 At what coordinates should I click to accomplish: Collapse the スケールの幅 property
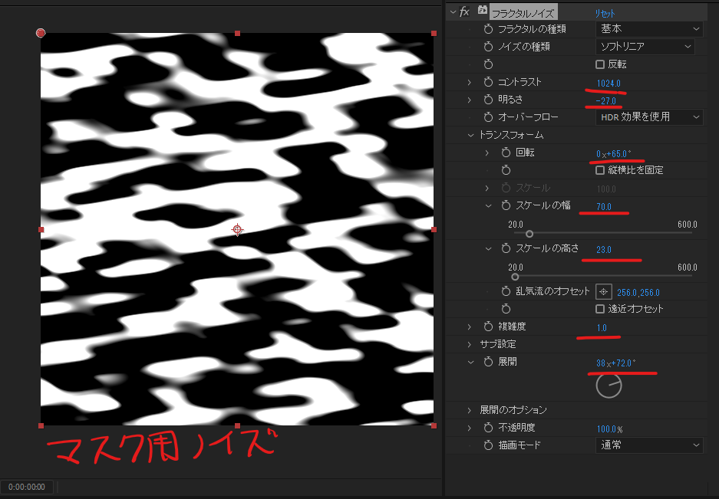488,206
